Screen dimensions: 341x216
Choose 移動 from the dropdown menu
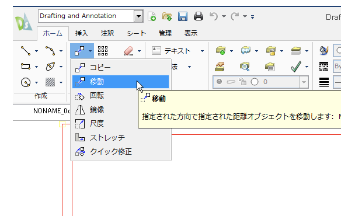point(120,82)
